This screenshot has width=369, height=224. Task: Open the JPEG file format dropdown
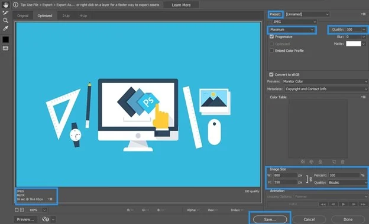[294, 22]
